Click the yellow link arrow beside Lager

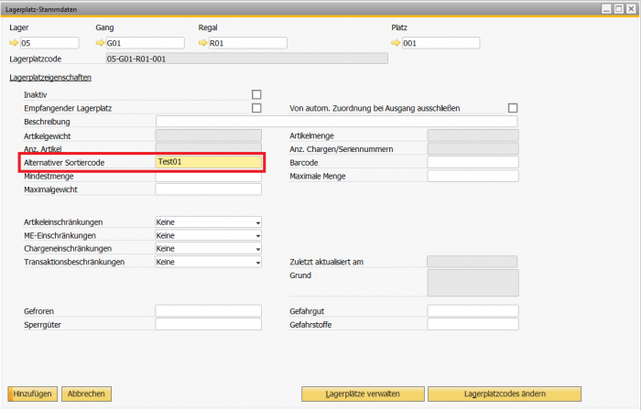14,43
